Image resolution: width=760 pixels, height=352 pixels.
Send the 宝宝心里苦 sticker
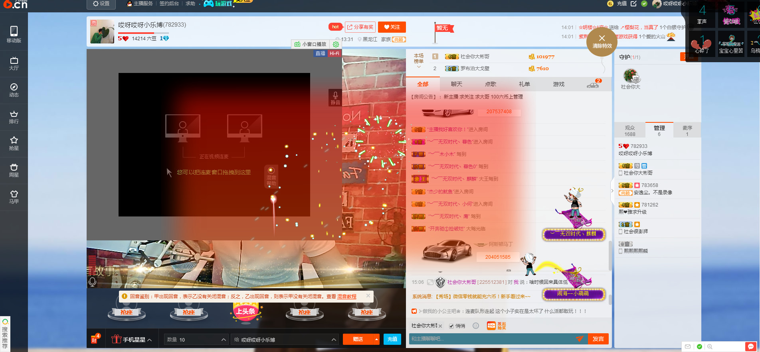[x=731, y=43]
